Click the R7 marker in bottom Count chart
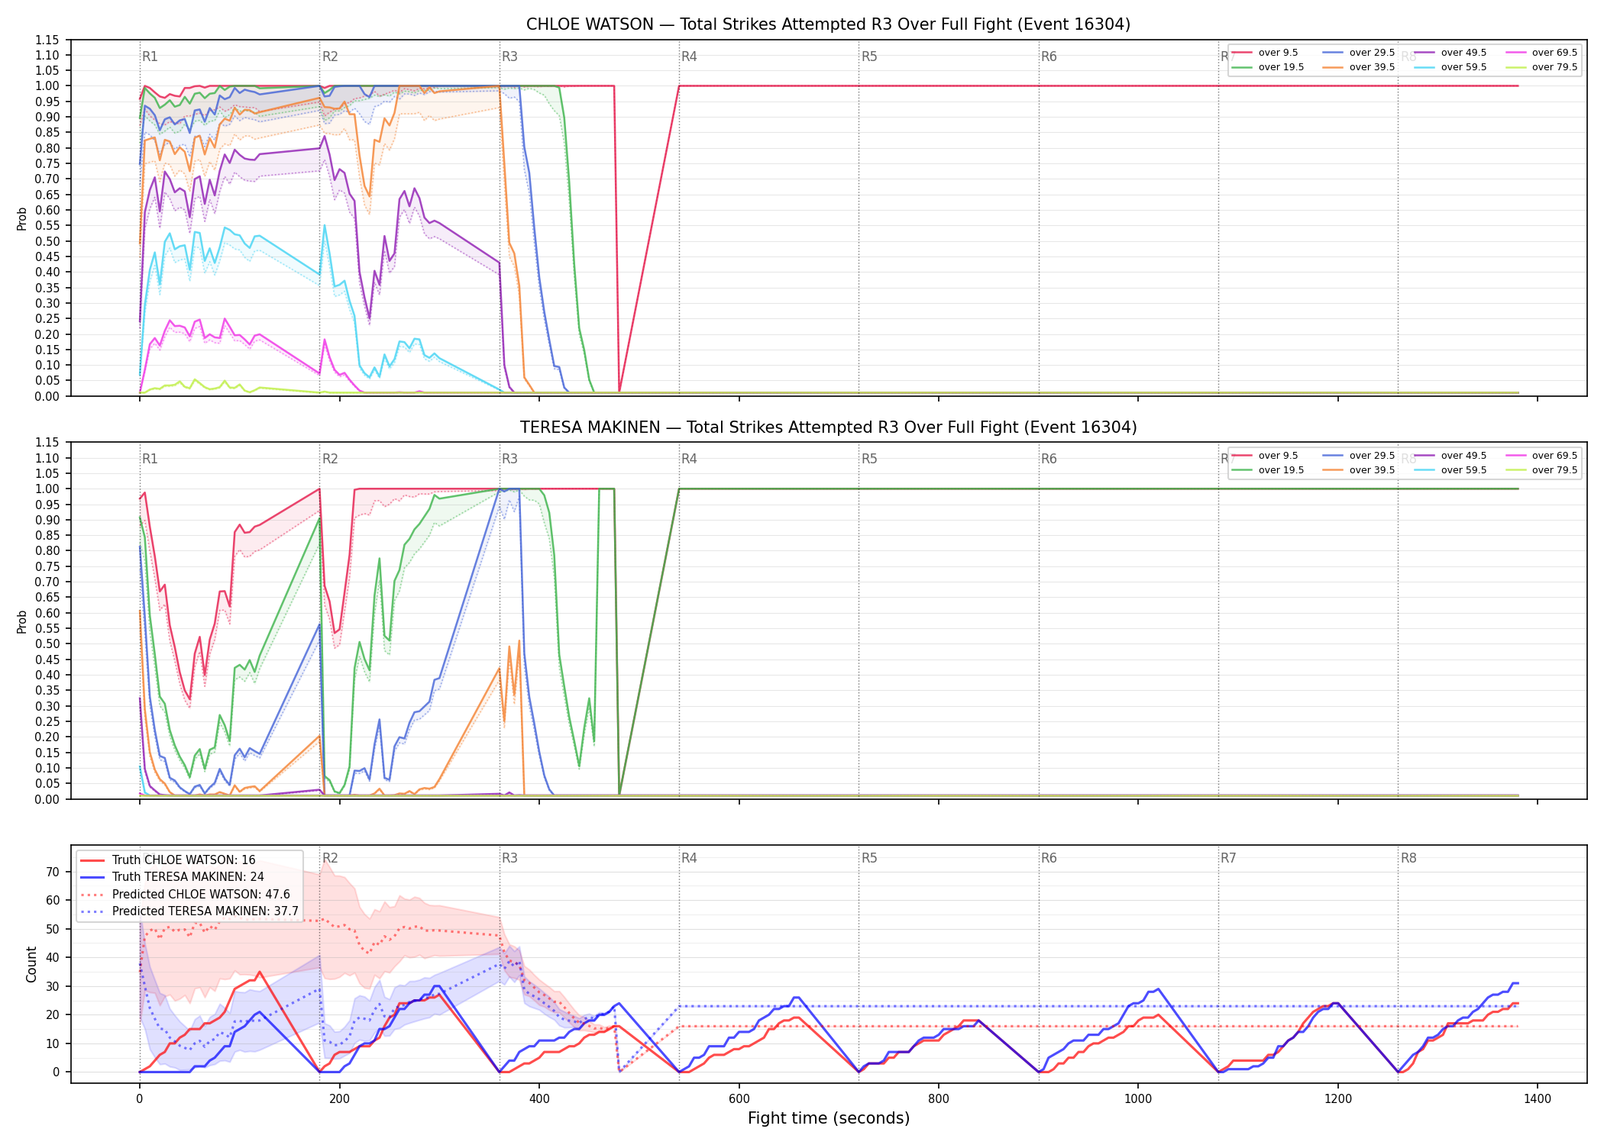The image size is (1604, 1145). [x=1228, y=858]
